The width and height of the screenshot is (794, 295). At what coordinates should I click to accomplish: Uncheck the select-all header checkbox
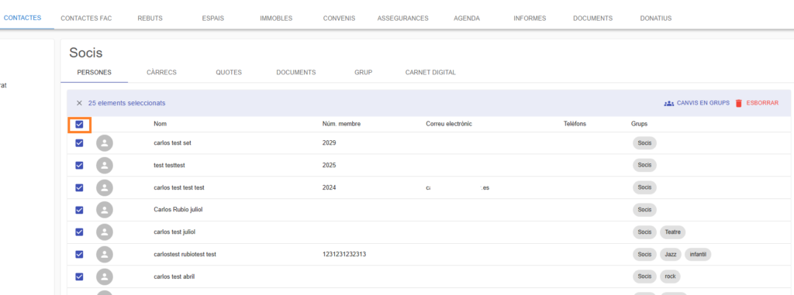click(x=79, y=125)
